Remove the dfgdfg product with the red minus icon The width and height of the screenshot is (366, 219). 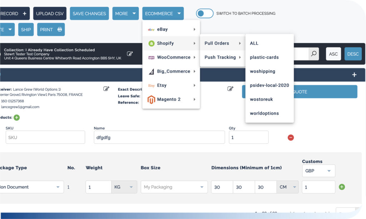pyautogui.click(x=291, y=137)
